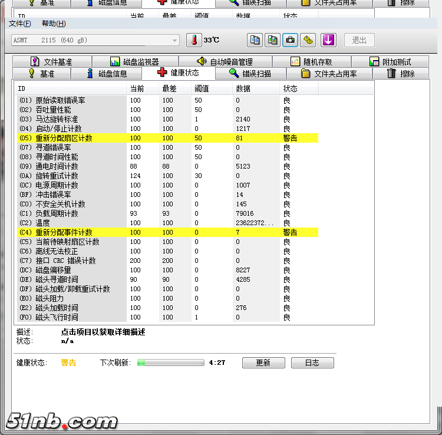442x435 pixels.
Task: Click the 数据 column header
Action: click(x=256, y=88)
